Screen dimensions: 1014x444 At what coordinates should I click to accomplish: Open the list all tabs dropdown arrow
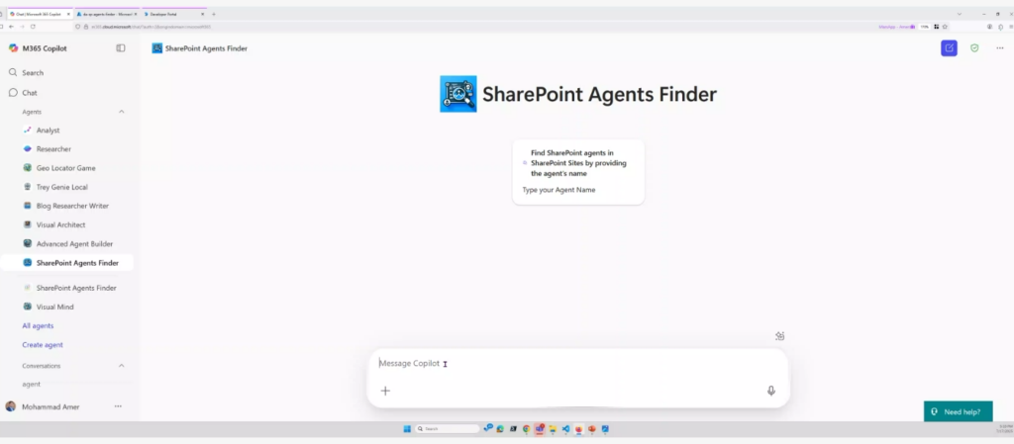(x=959, y=14)
